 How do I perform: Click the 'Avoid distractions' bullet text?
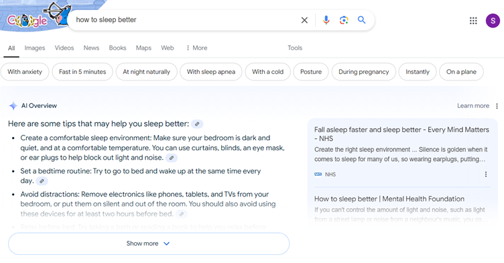tap(148, 204)
